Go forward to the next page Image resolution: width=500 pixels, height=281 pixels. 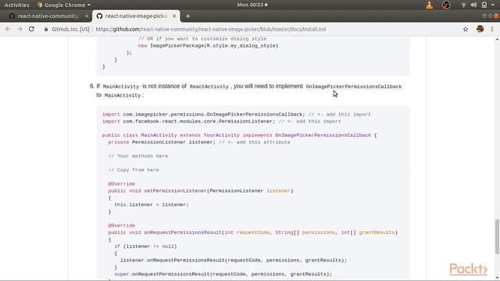tap(20, 29)
